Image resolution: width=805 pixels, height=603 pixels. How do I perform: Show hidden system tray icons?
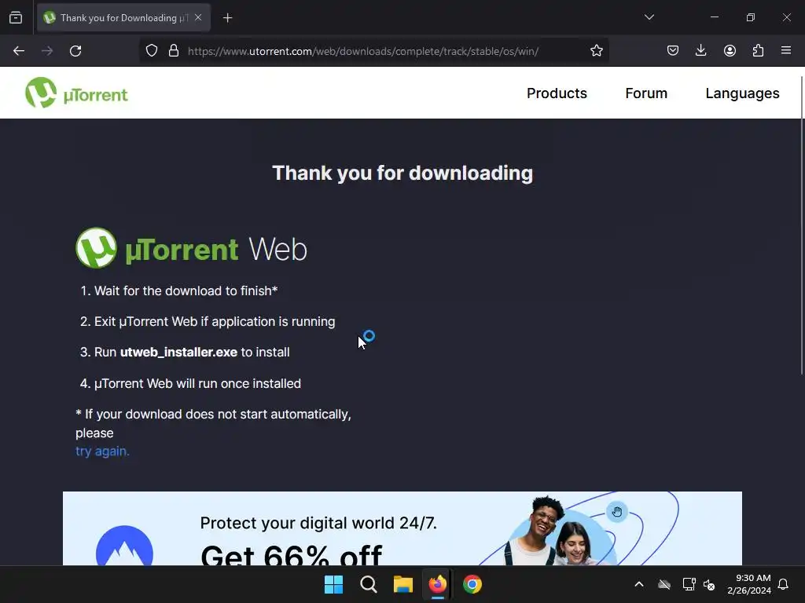pyautogui.click(x=638, y=584)
